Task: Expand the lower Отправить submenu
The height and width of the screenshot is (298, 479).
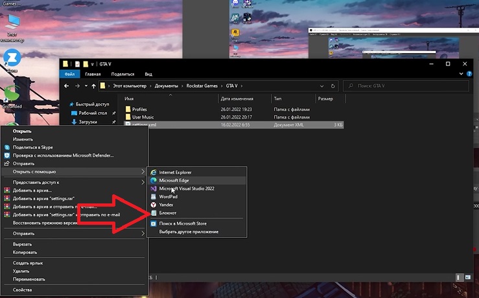Action: [x=24, y=233]
